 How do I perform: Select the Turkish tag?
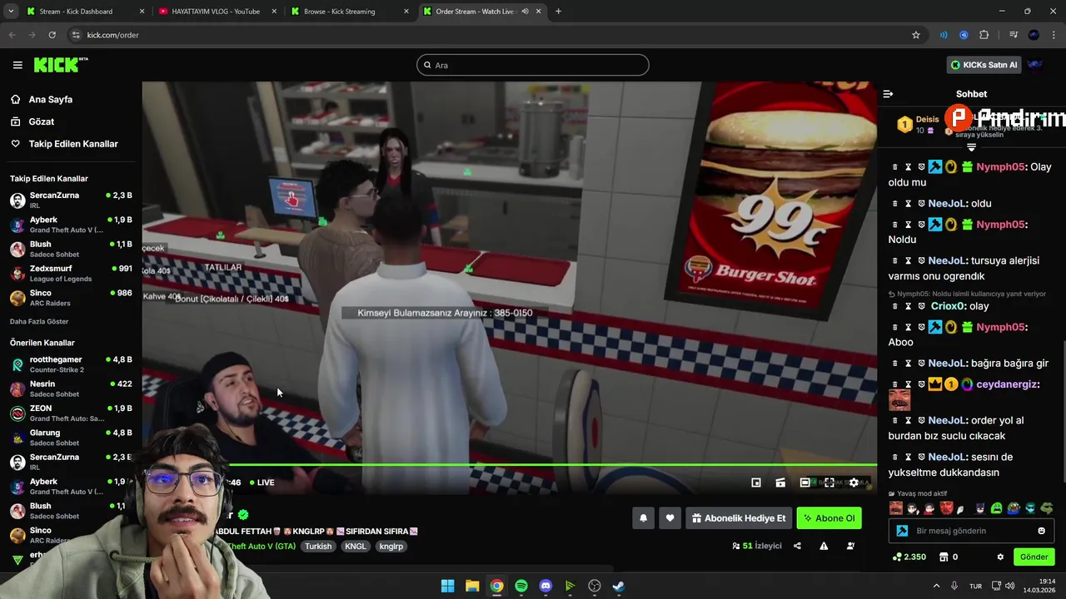pos(318,547)
